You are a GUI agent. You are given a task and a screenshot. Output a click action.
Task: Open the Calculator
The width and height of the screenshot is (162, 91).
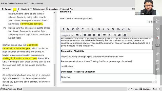pyautogui.click(x=52, y=9)
